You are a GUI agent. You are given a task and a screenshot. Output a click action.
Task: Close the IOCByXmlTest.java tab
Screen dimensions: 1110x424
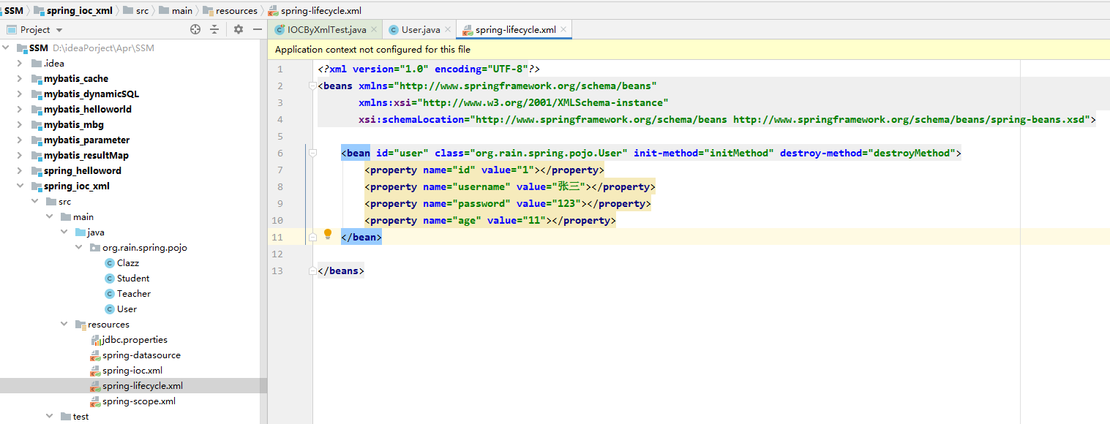[373, 30]
